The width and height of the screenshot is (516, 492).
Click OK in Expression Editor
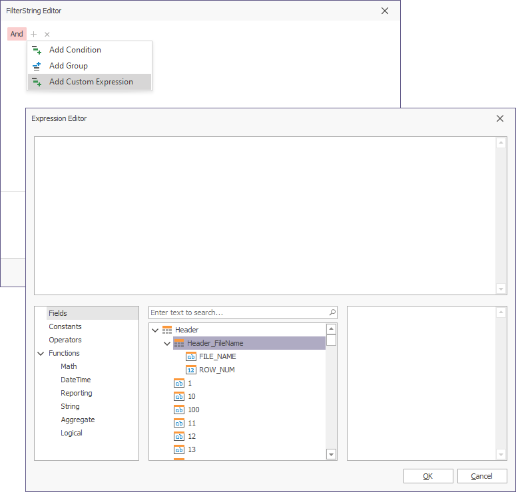click(428, 476)
